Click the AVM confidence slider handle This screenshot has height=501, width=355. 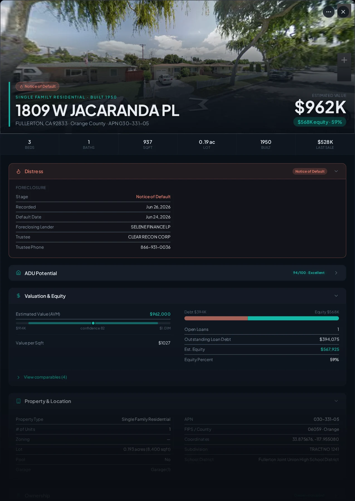tap(93, 323)
